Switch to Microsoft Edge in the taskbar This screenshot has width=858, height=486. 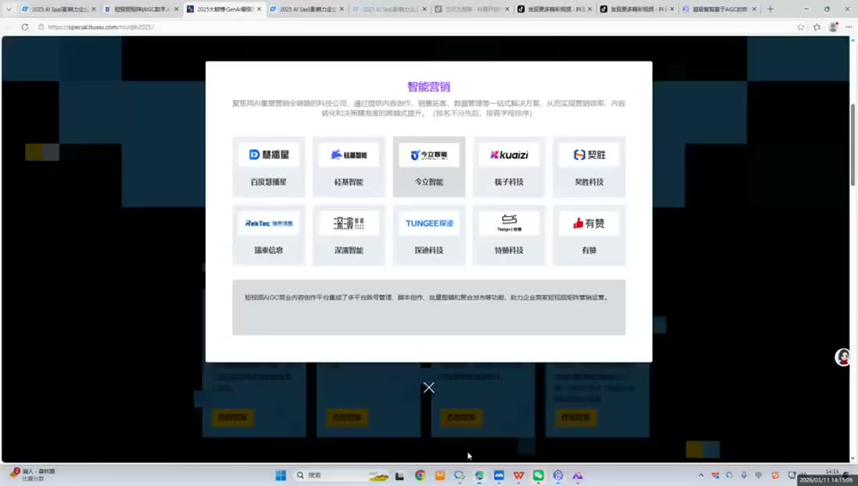[479, 475]
